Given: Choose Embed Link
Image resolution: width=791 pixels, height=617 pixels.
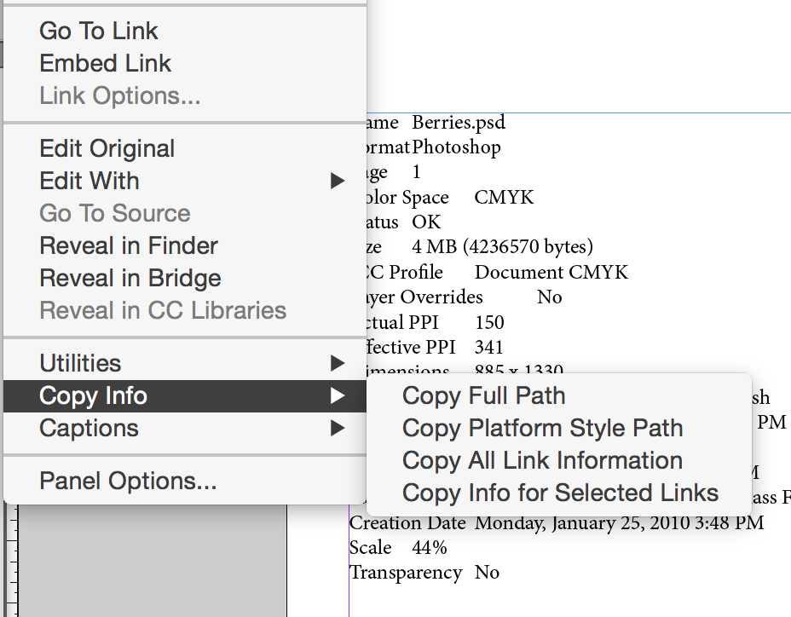Looking at the screenshot, I should (x=105, y=63).
